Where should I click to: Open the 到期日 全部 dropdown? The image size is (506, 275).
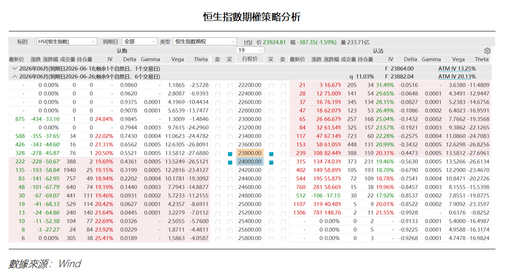tap(139, 41)
